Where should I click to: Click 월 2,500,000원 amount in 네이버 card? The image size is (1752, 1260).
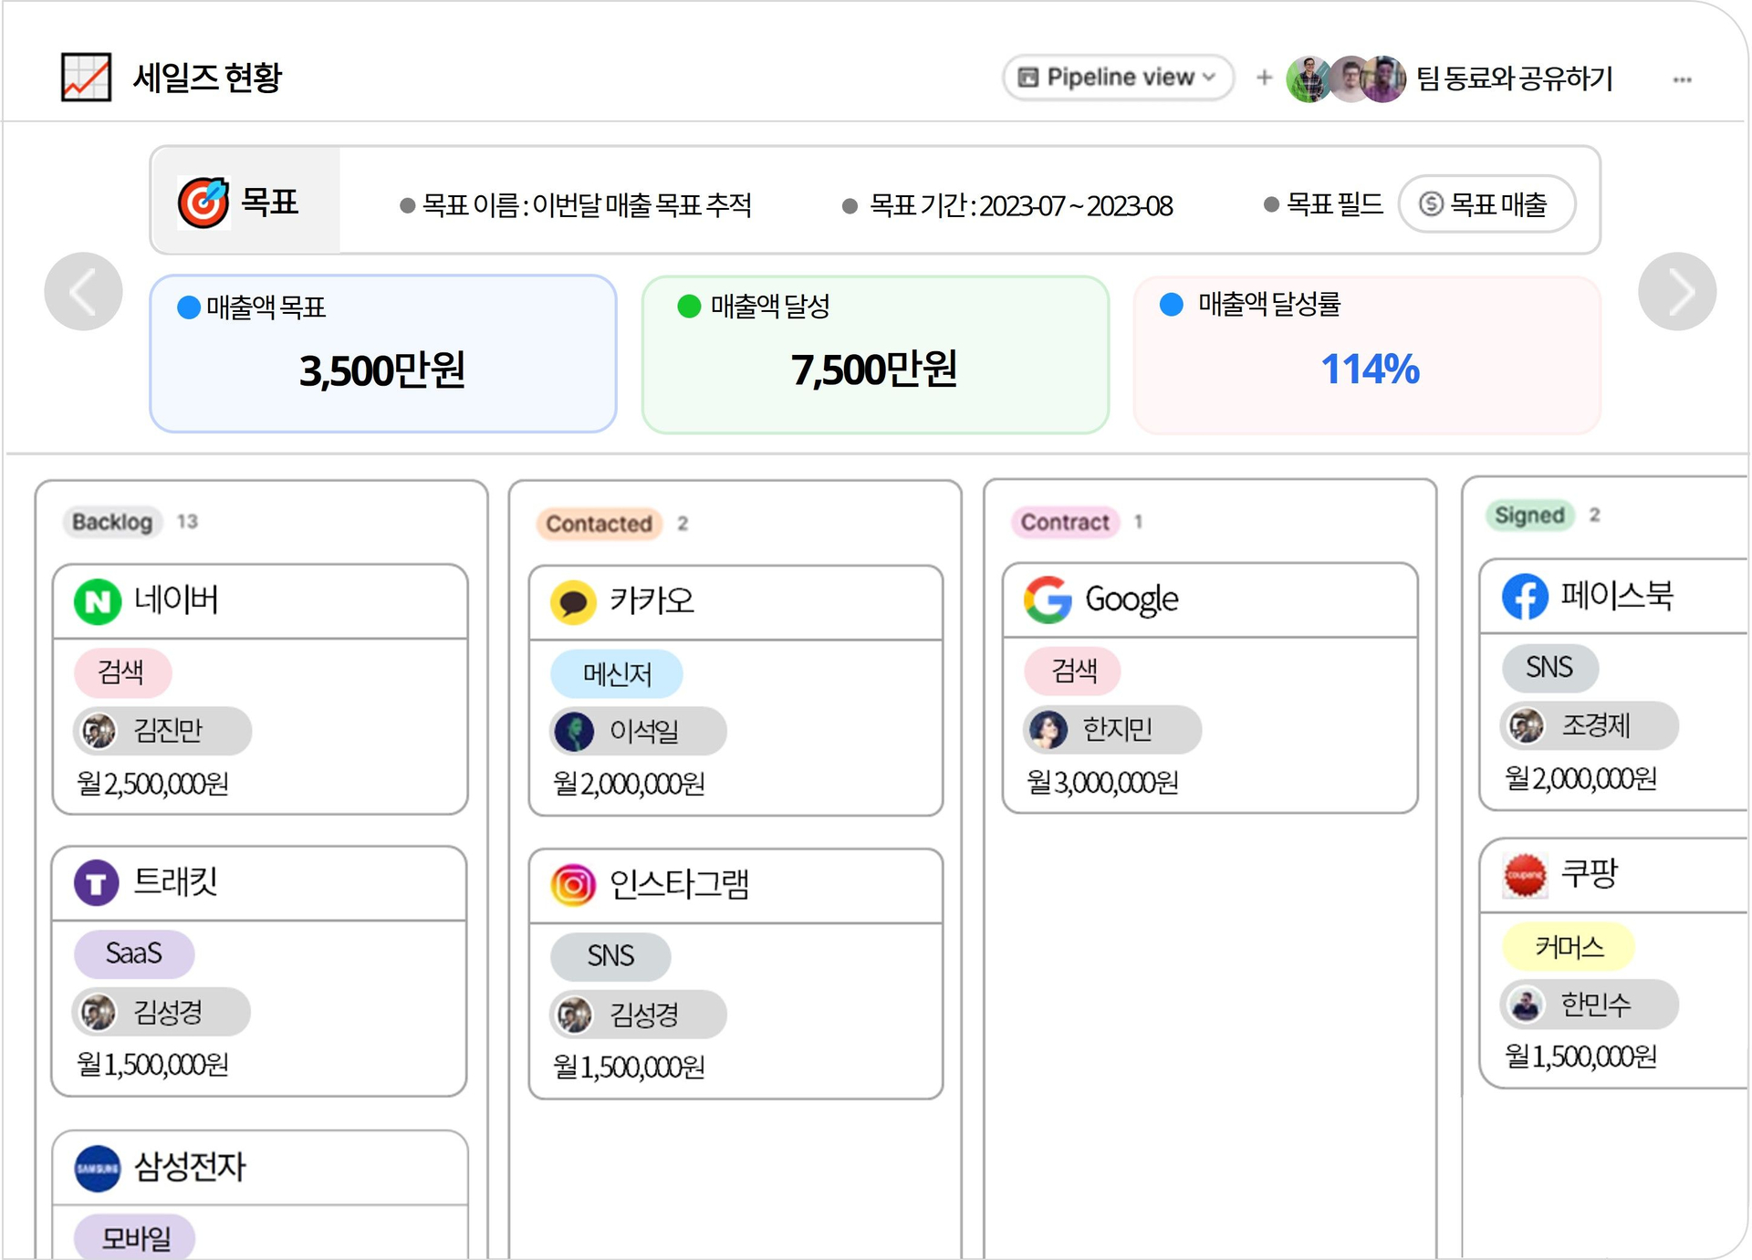[152, 784]
